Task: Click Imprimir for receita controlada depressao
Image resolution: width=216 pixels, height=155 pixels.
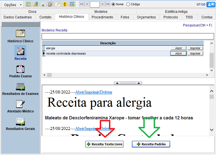Action: pos(195,53)
